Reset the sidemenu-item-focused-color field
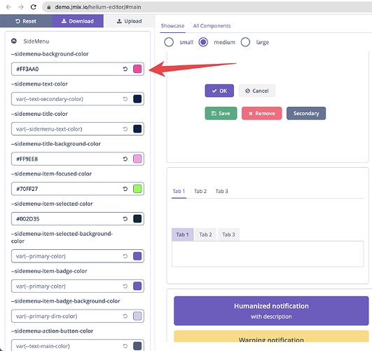Screen dimensions: 372x351 coord(125,189)
